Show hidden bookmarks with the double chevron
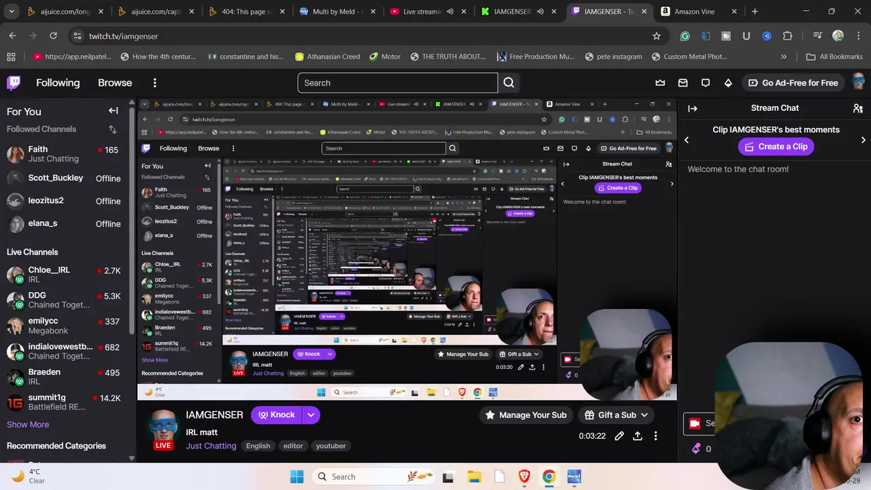The height and width of the screenshot is (490, 871). tap(784, 56)
